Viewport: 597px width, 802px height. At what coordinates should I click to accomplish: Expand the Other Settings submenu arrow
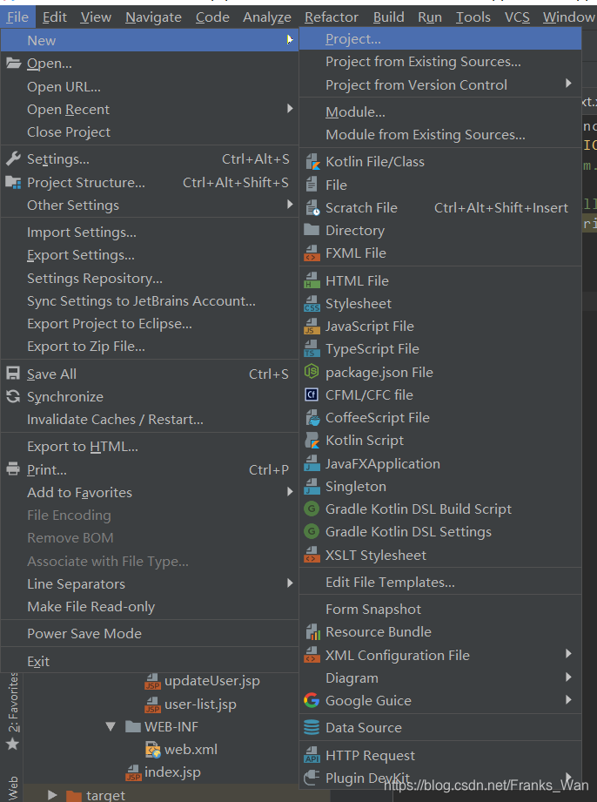(x=290, y=204)
